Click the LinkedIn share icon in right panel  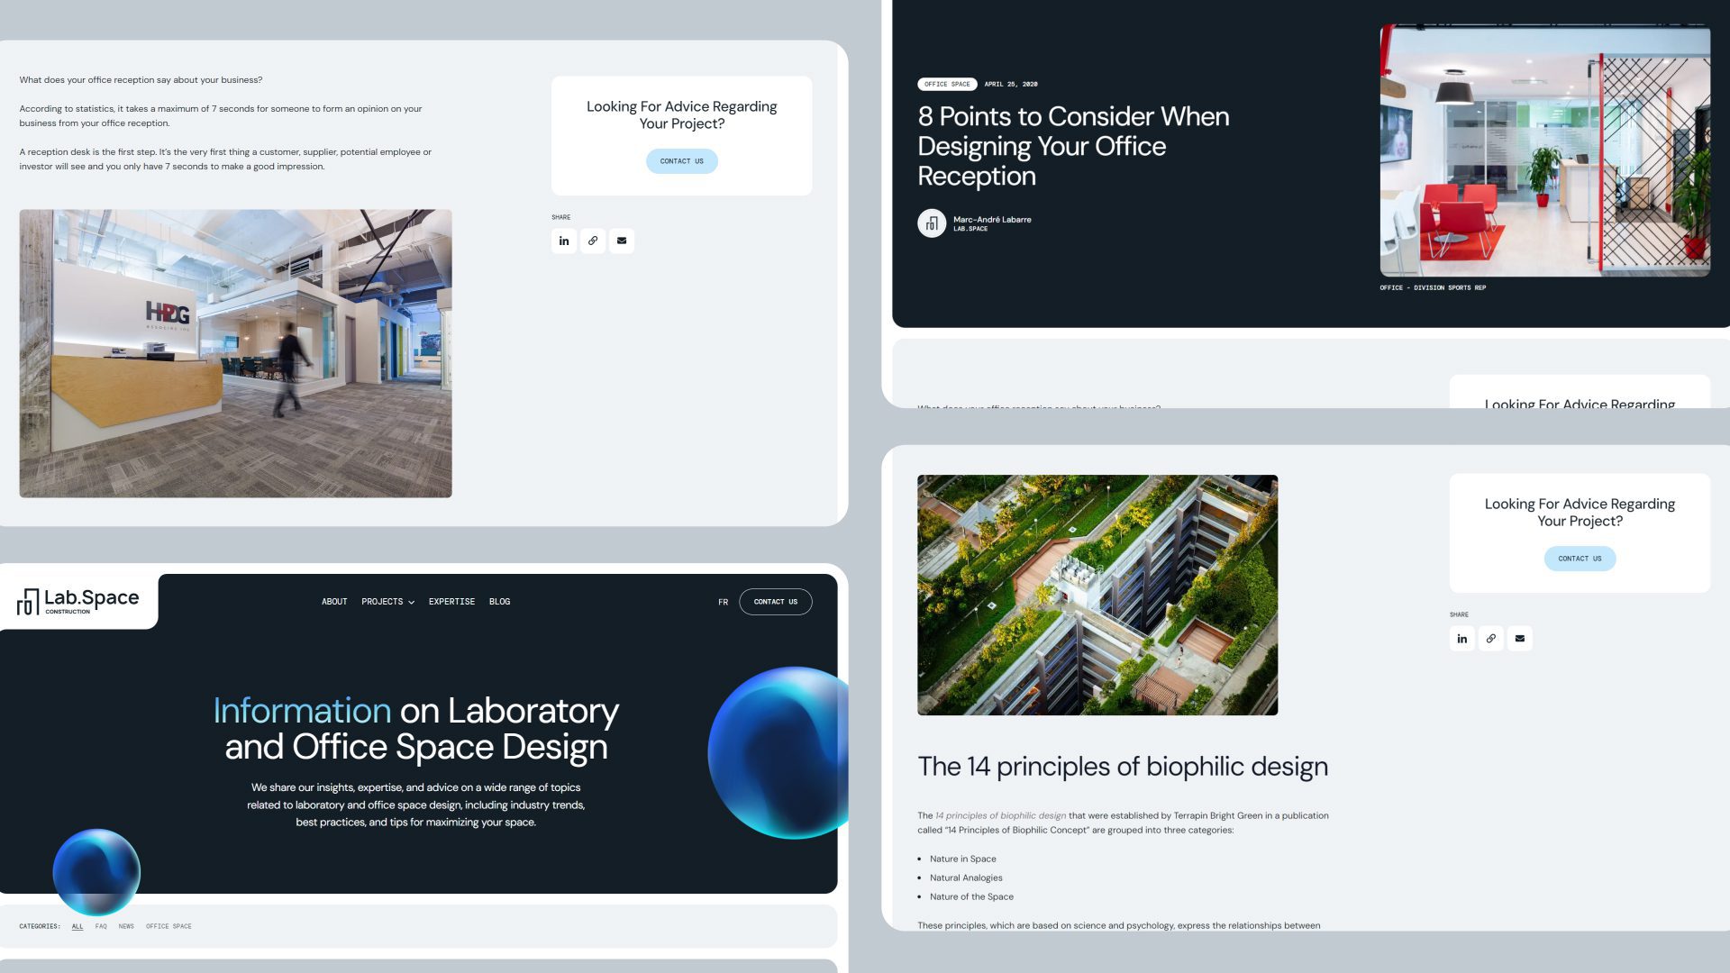[1461, 638]
